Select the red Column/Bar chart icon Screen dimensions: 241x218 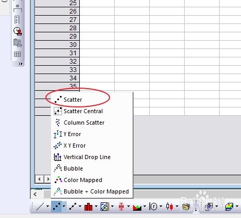[x=88, y=207]
